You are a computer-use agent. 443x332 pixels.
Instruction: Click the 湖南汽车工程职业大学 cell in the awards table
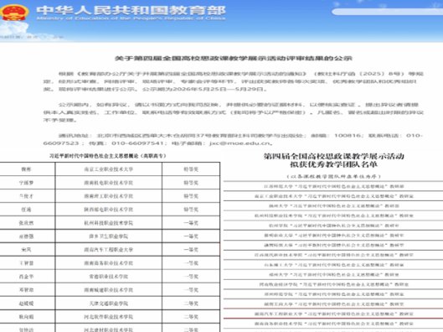(109, 250)
